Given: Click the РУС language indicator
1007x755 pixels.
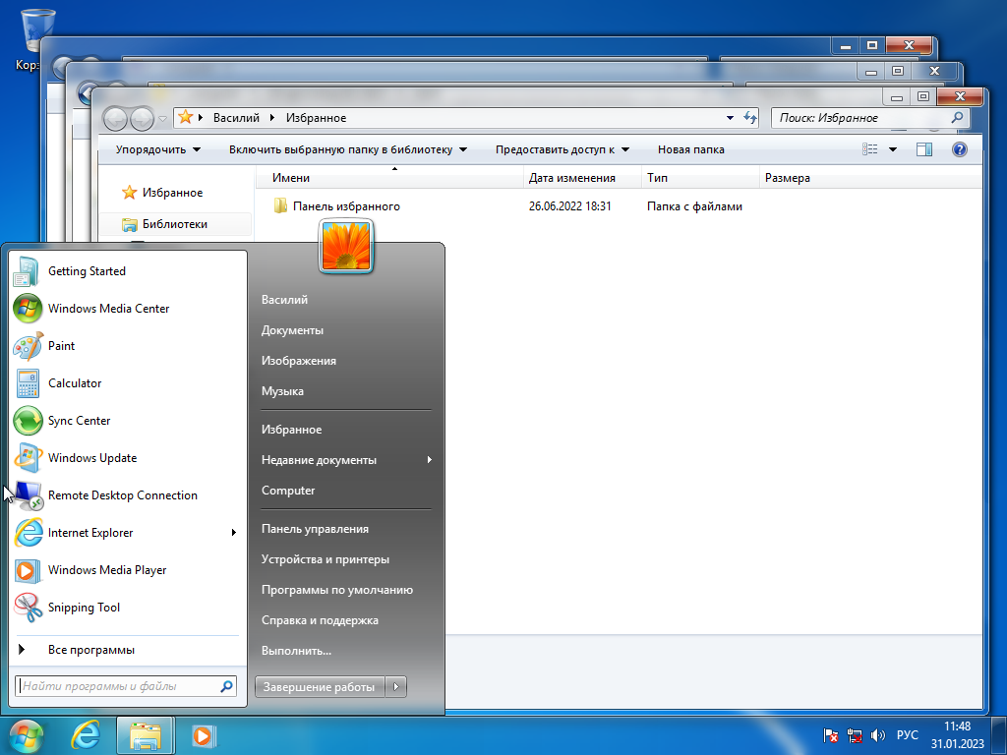Looking at the screenshot, I should [908, 735].
